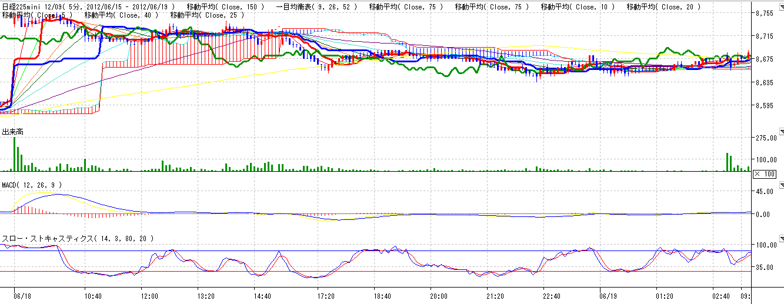Expand the stochastics panel dropdown arrow
This screenshot has width=784, height=304.
tap(781, 238)
